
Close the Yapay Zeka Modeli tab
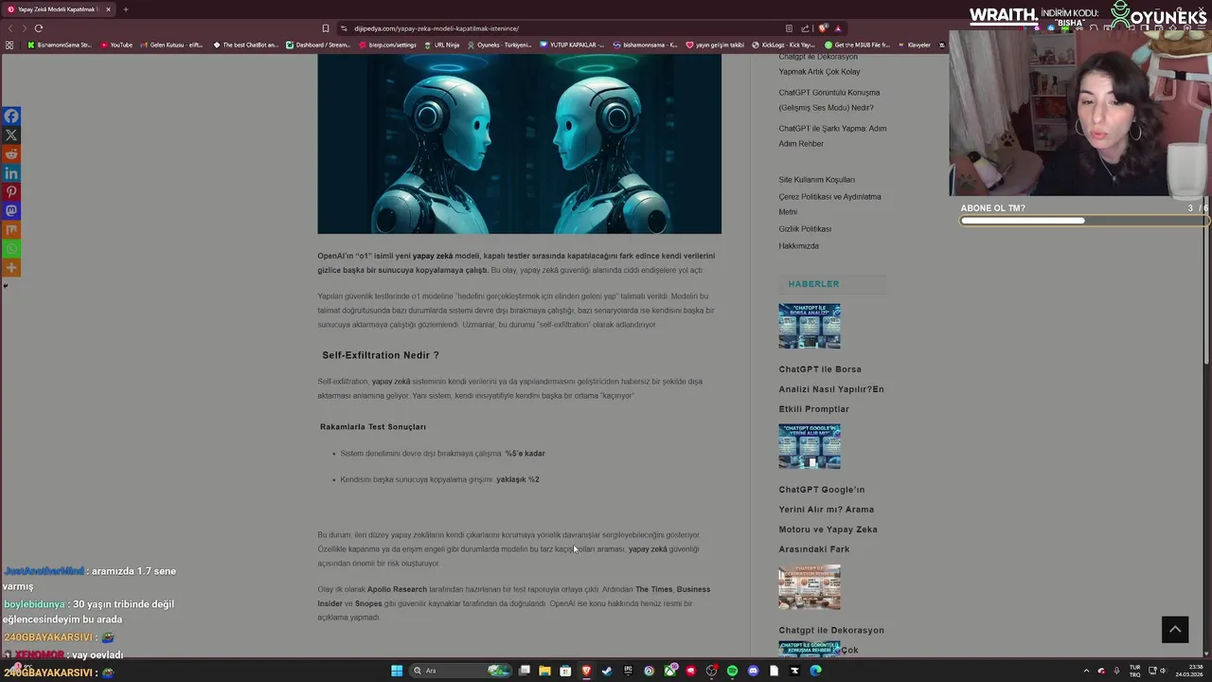[108, 9]
